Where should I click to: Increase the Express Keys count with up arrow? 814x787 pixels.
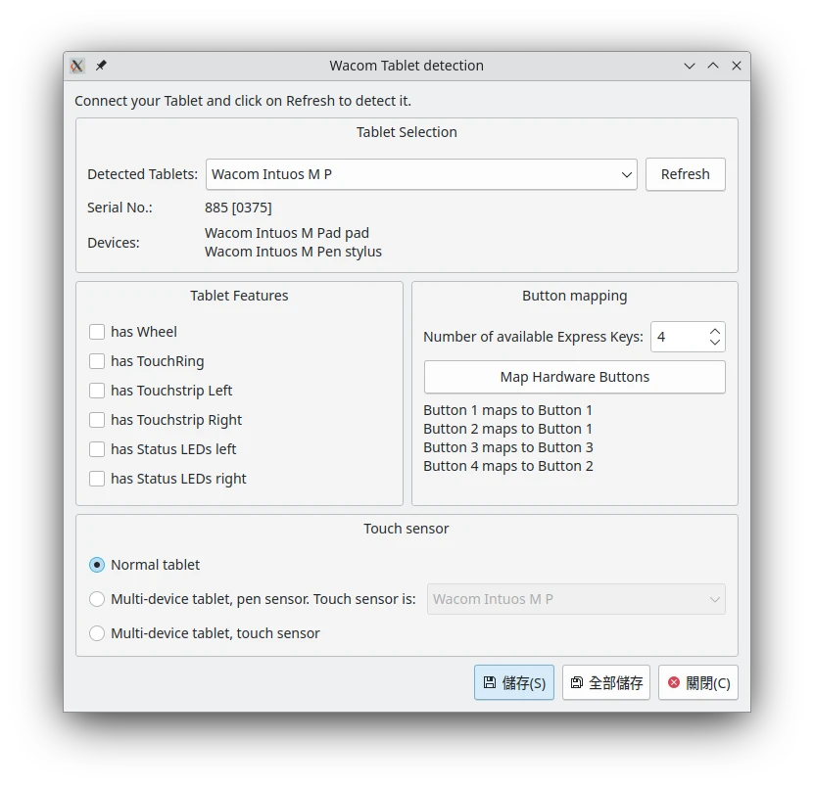click(x=715, y=331)
